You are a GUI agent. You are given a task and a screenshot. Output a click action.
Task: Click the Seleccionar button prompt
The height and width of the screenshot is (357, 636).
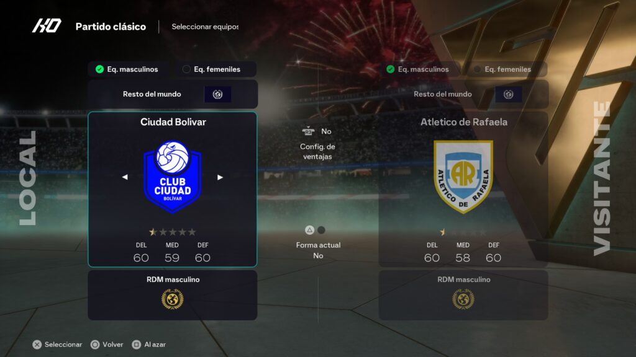pyautogui.click(x=57, y=345)
